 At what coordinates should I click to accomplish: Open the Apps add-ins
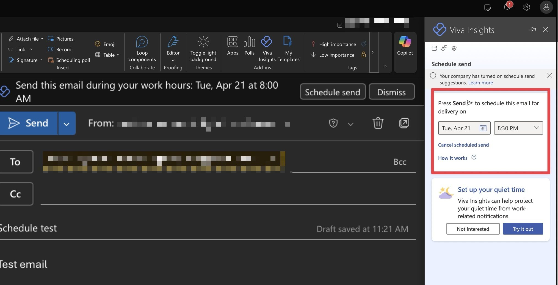[233, 46]
